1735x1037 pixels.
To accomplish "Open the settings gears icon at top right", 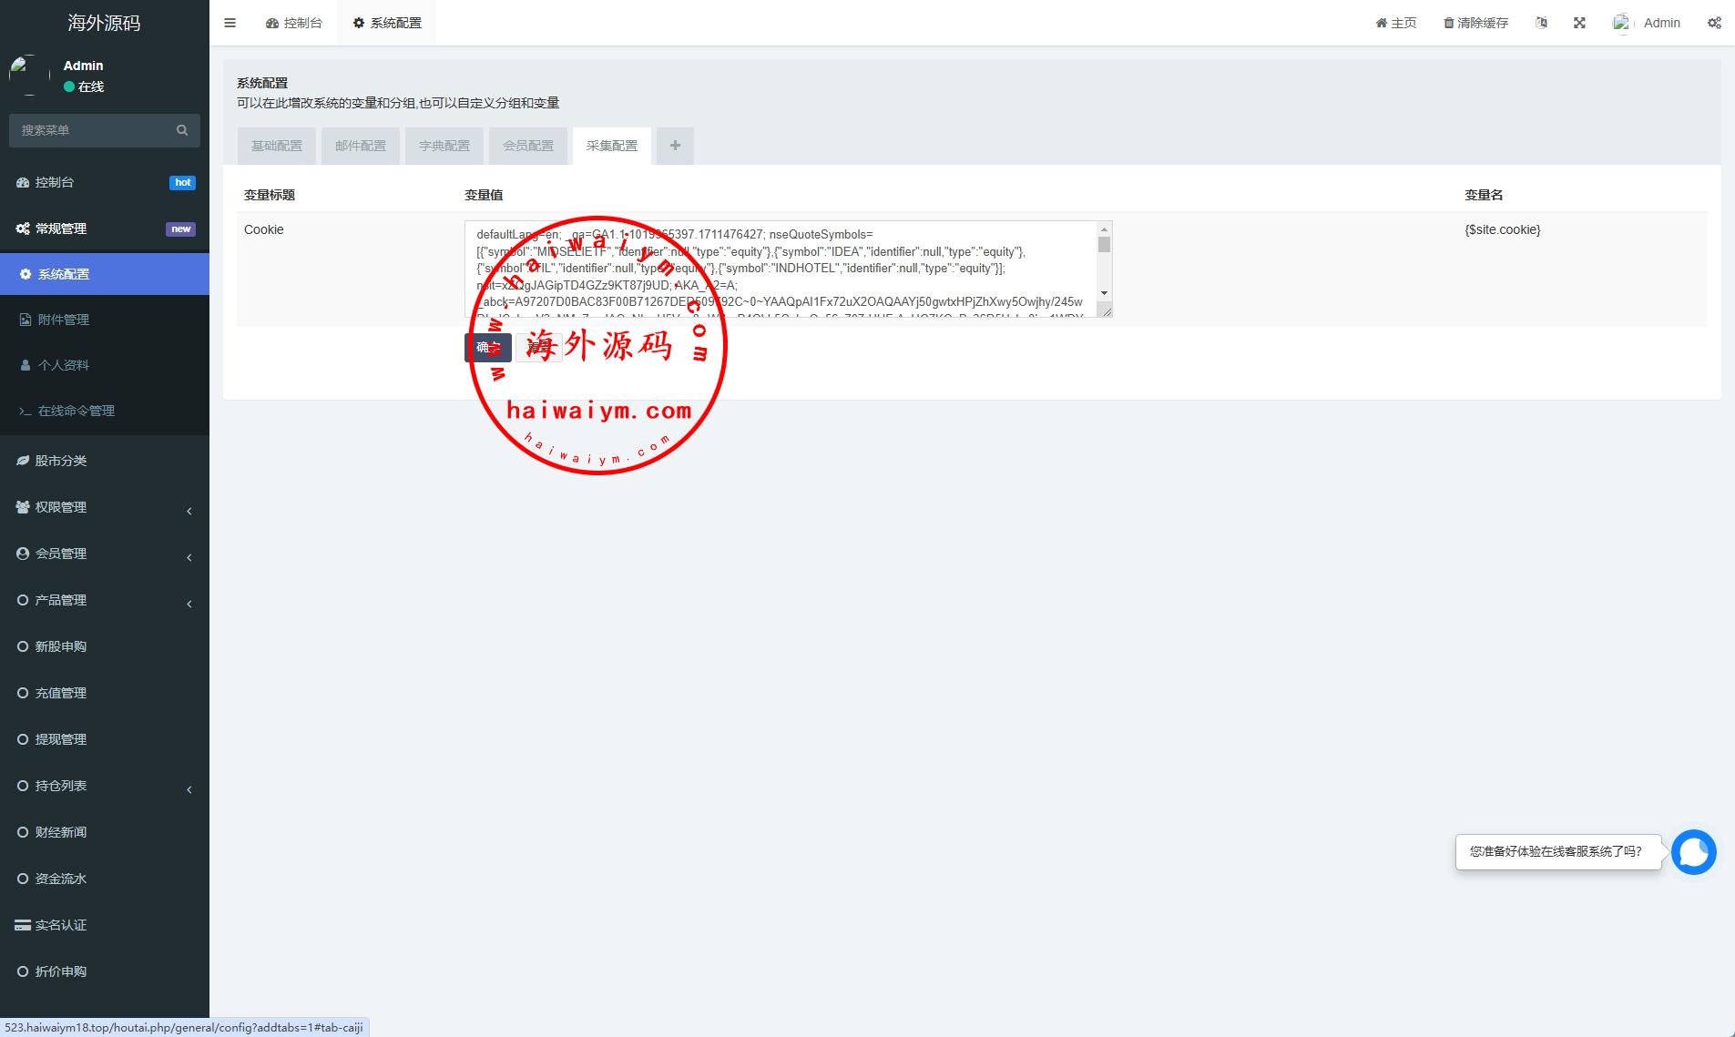I will point(1714,23).
